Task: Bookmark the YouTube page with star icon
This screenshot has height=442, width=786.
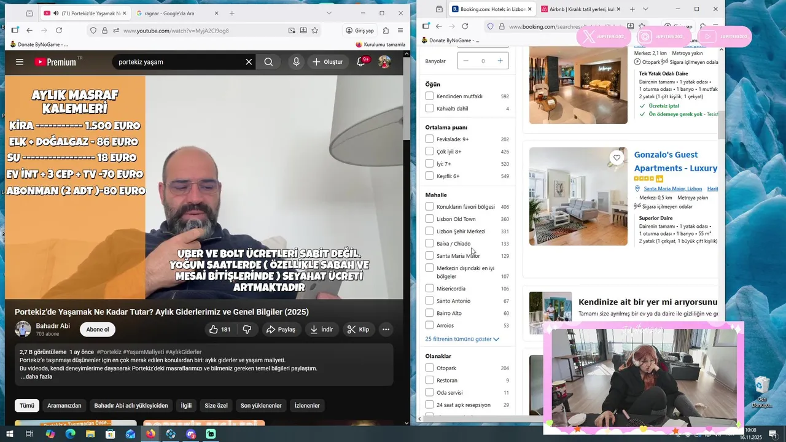Action: click(x=315, y=30)
